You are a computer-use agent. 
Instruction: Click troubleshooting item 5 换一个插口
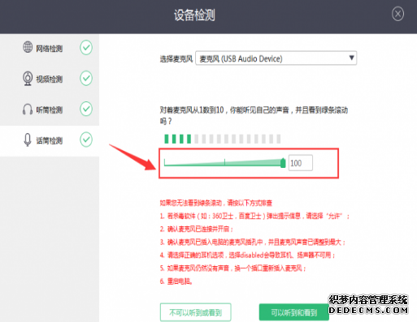(x=233, y=268)
